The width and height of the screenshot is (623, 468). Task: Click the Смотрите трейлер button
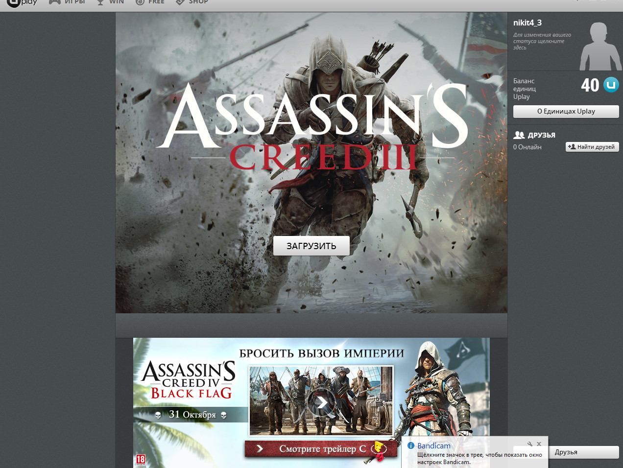pos(321,449)
